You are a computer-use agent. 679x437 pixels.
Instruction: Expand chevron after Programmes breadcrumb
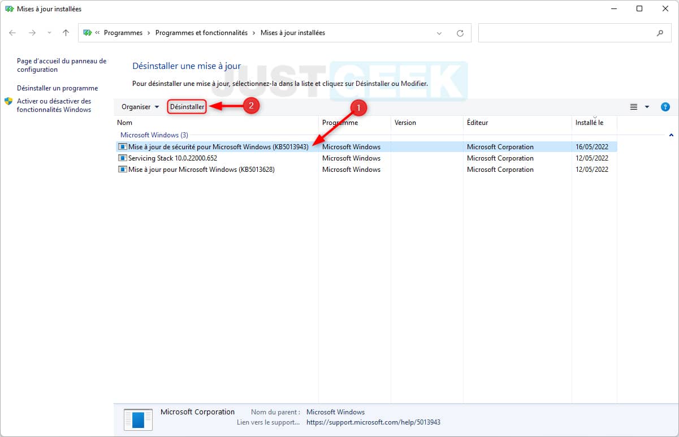[149, 33]
